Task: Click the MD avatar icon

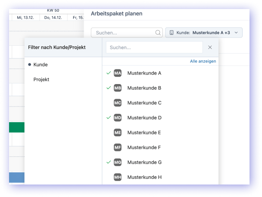Action: [x=118, y=118]
